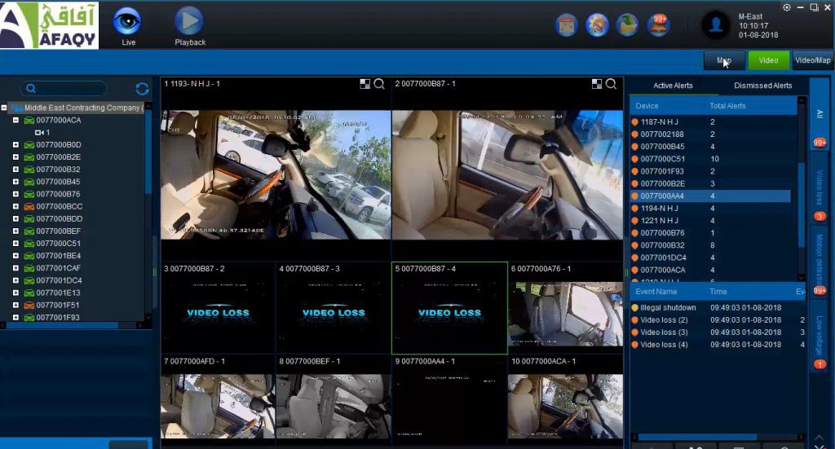
Task: Click vehicle icon of 0077000BCC device
Action: (x=29, y=206)
